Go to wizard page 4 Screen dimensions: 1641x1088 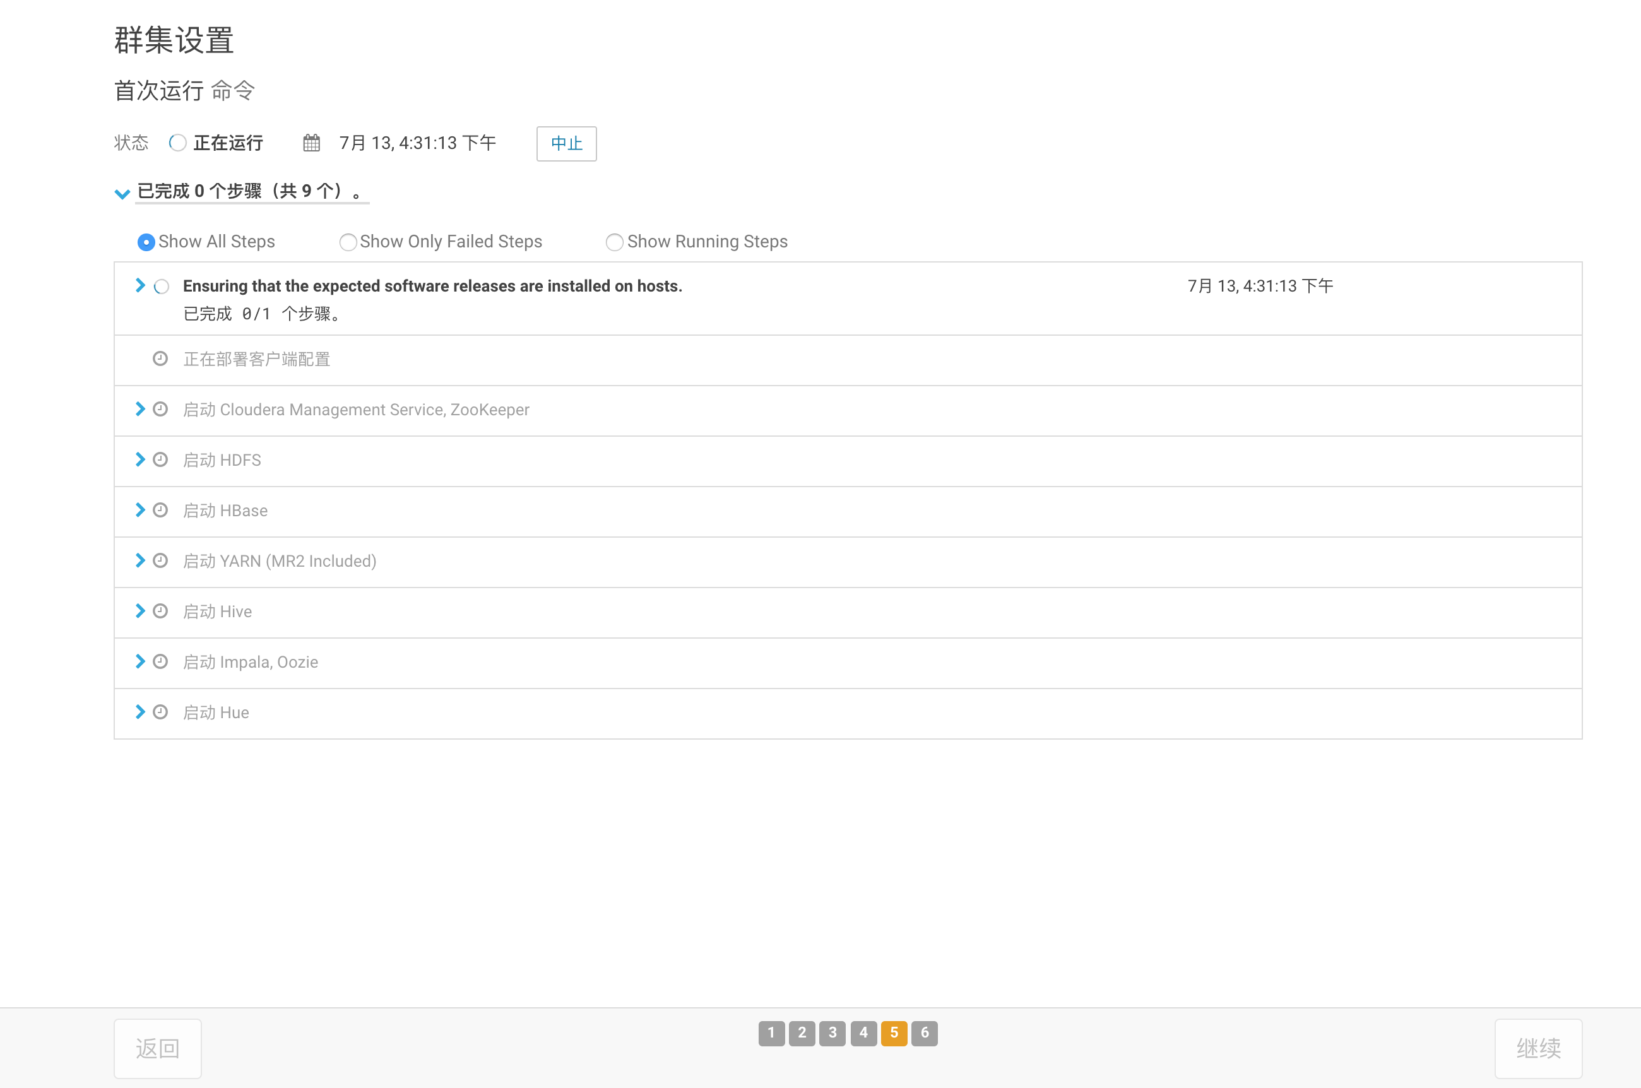[863, 1032]
